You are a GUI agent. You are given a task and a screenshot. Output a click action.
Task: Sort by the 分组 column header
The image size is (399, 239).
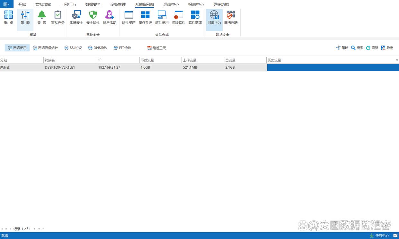pos(22,60)
